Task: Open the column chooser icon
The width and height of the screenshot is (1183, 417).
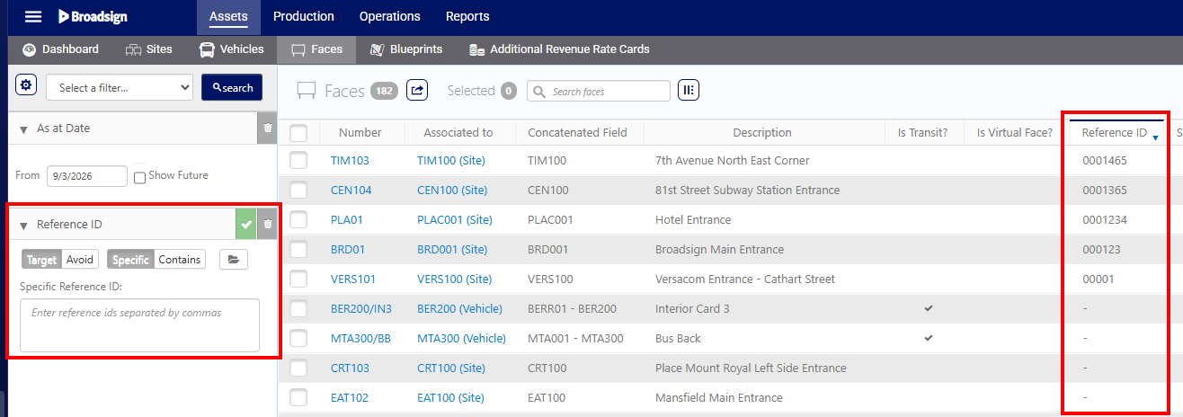Action: pyautogui.click(x=689, y=90)
